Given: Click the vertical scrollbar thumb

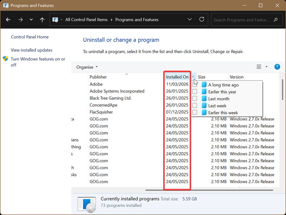Looking at the screenshot, I should [282, 90].
